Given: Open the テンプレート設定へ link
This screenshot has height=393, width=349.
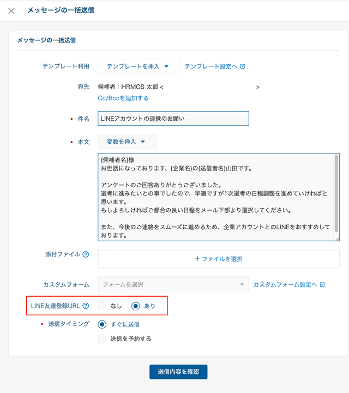Looking at the screenshot, I should 210,66.
